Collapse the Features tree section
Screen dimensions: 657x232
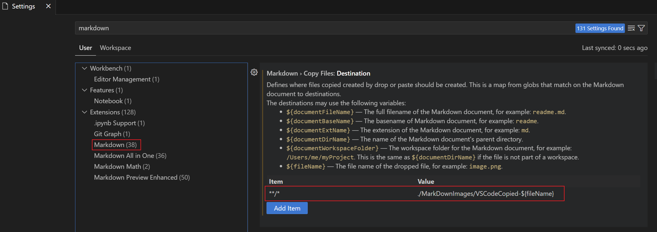pyautogui.click(x=85, y=90)
